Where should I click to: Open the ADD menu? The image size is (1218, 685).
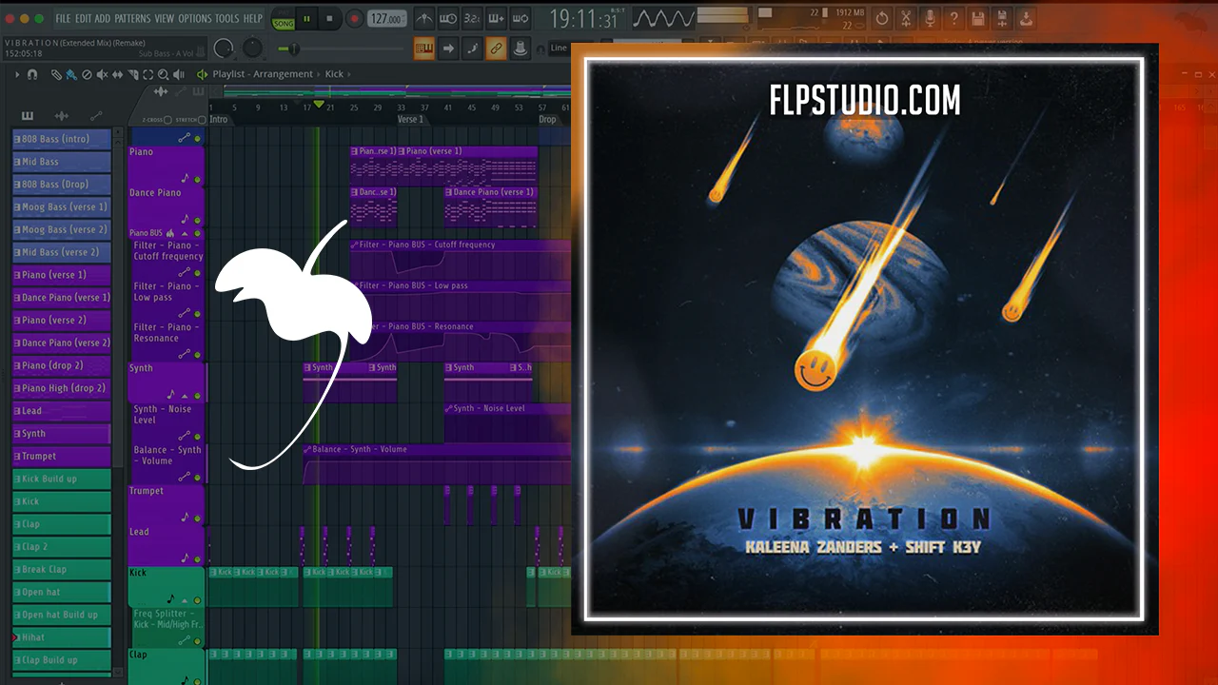coord(103,18)
